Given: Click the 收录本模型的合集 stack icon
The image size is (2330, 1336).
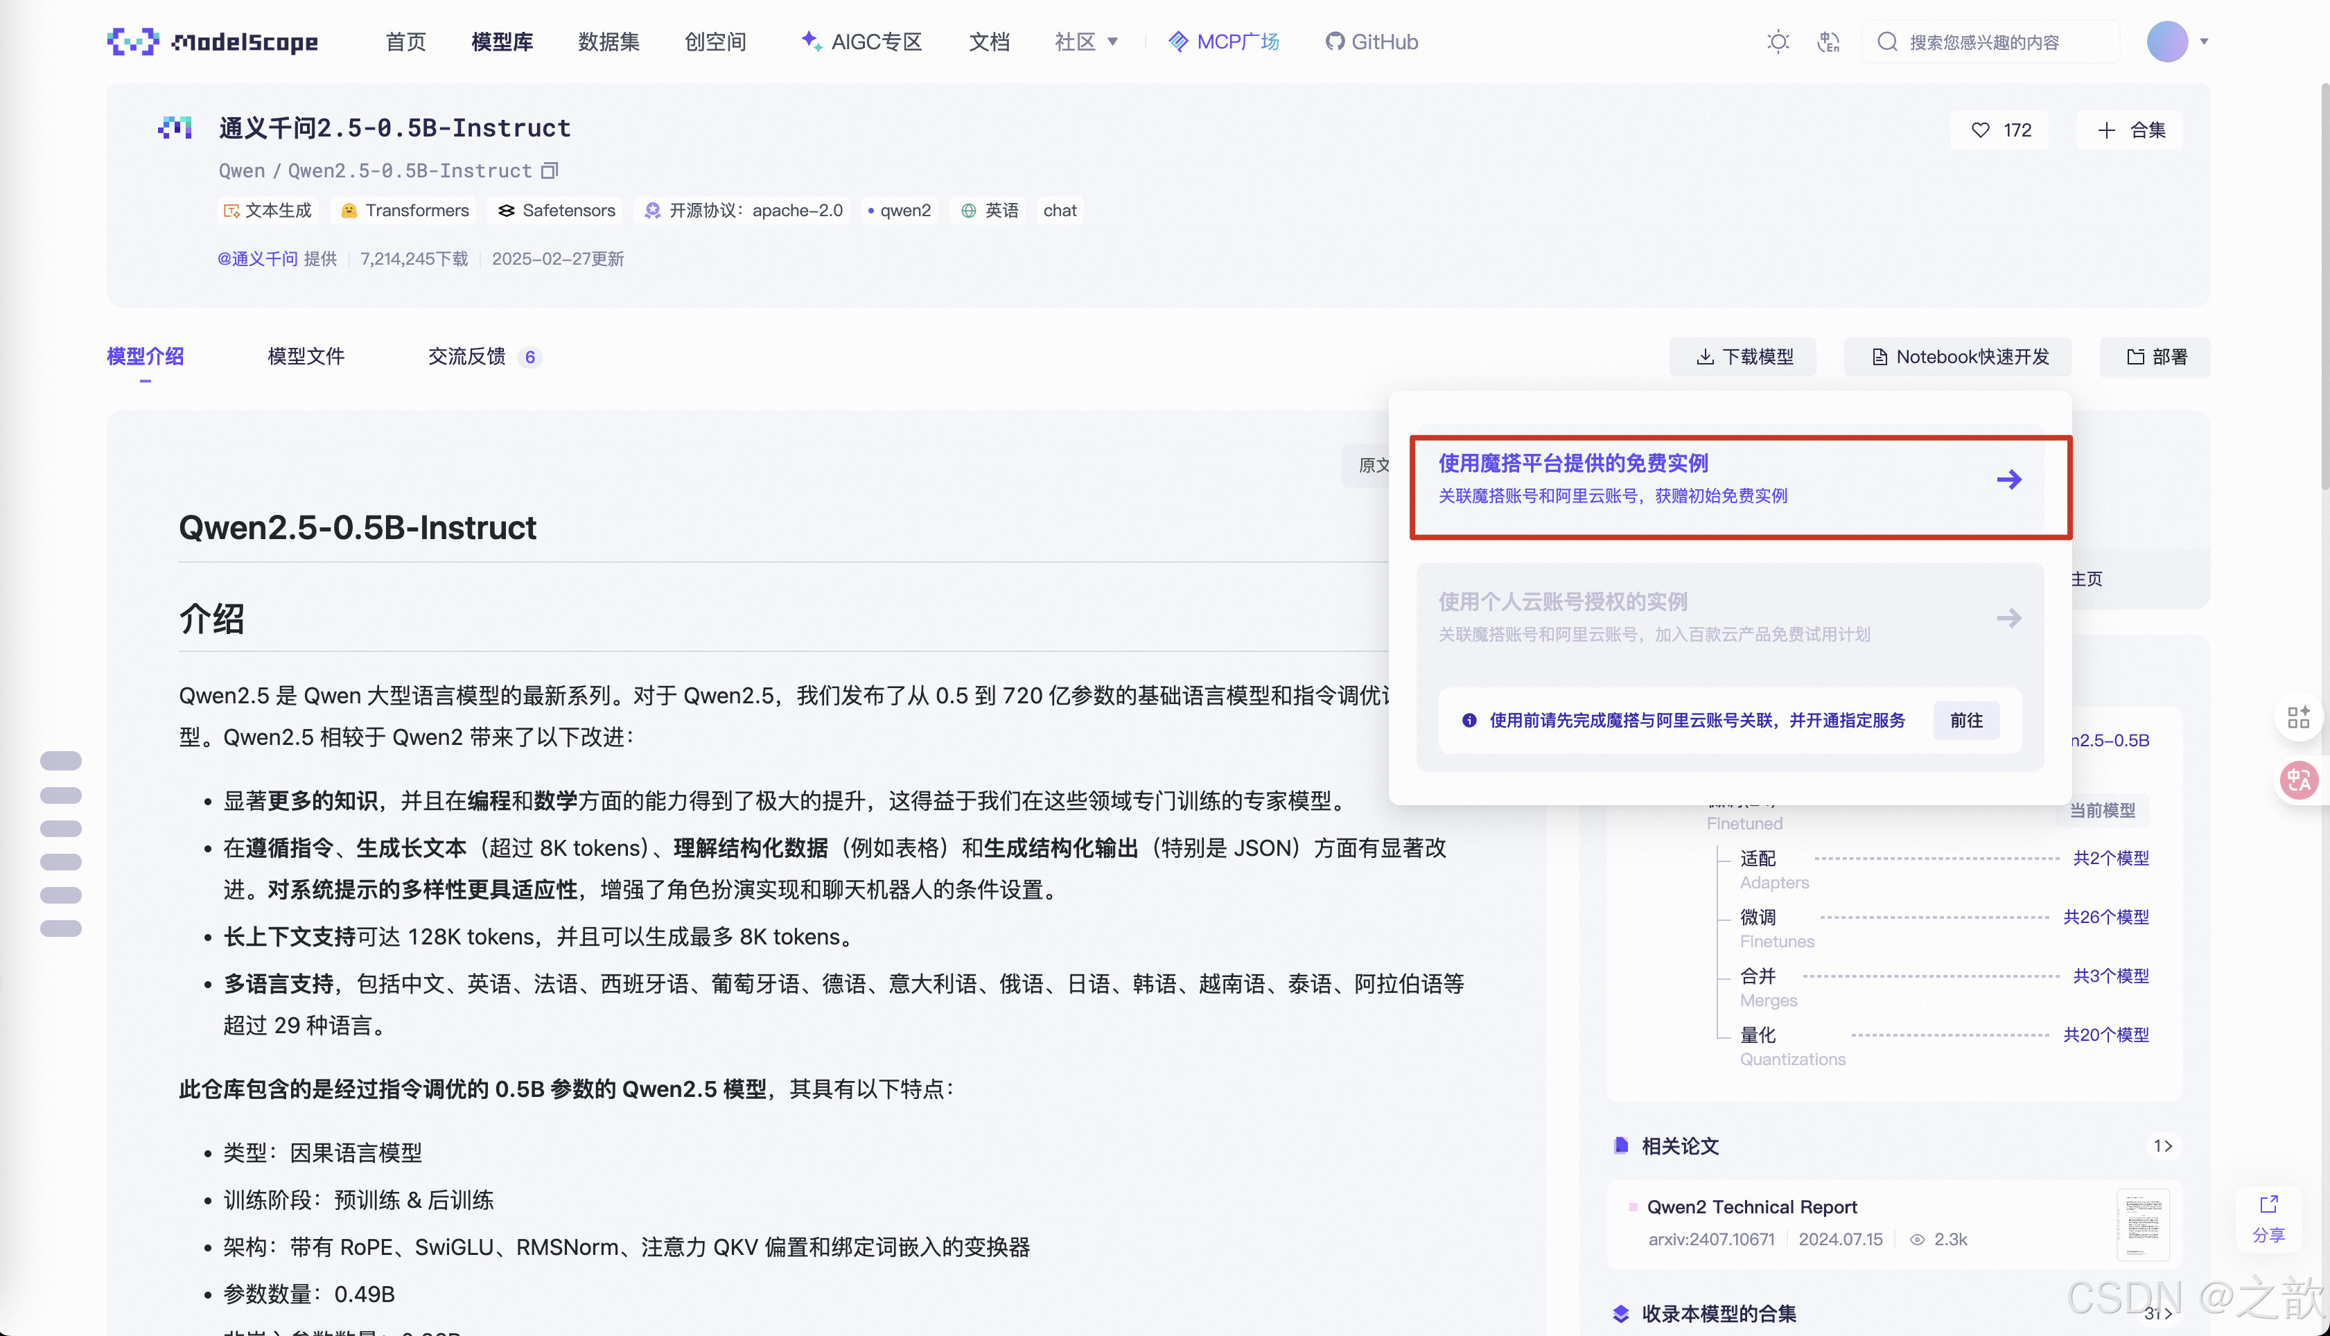Looking at the screenshot, I should tap(1620, 1313).
